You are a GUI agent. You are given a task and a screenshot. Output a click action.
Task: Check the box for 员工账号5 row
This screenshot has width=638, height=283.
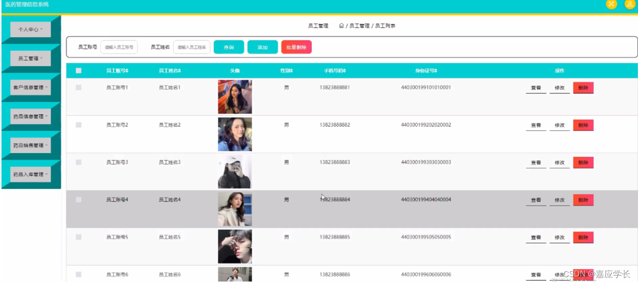tap(78, 237)
